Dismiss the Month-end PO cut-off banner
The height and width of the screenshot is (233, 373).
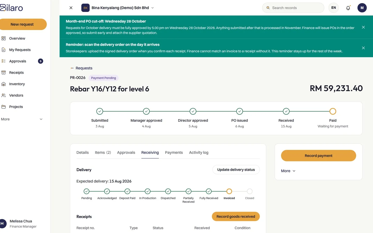pyautogui.click(x=363, y=27)
